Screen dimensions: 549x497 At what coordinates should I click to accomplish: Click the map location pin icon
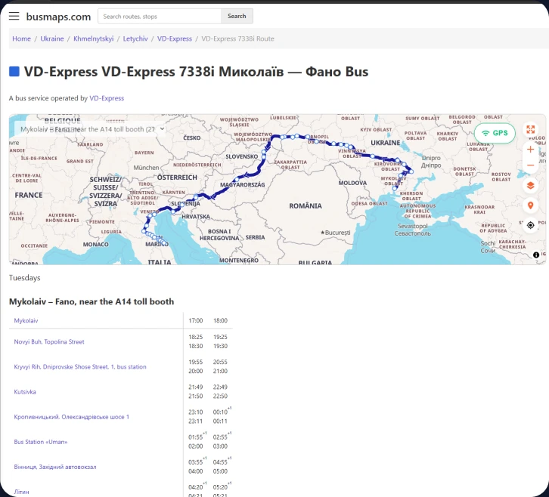click(x=530, y=205)
